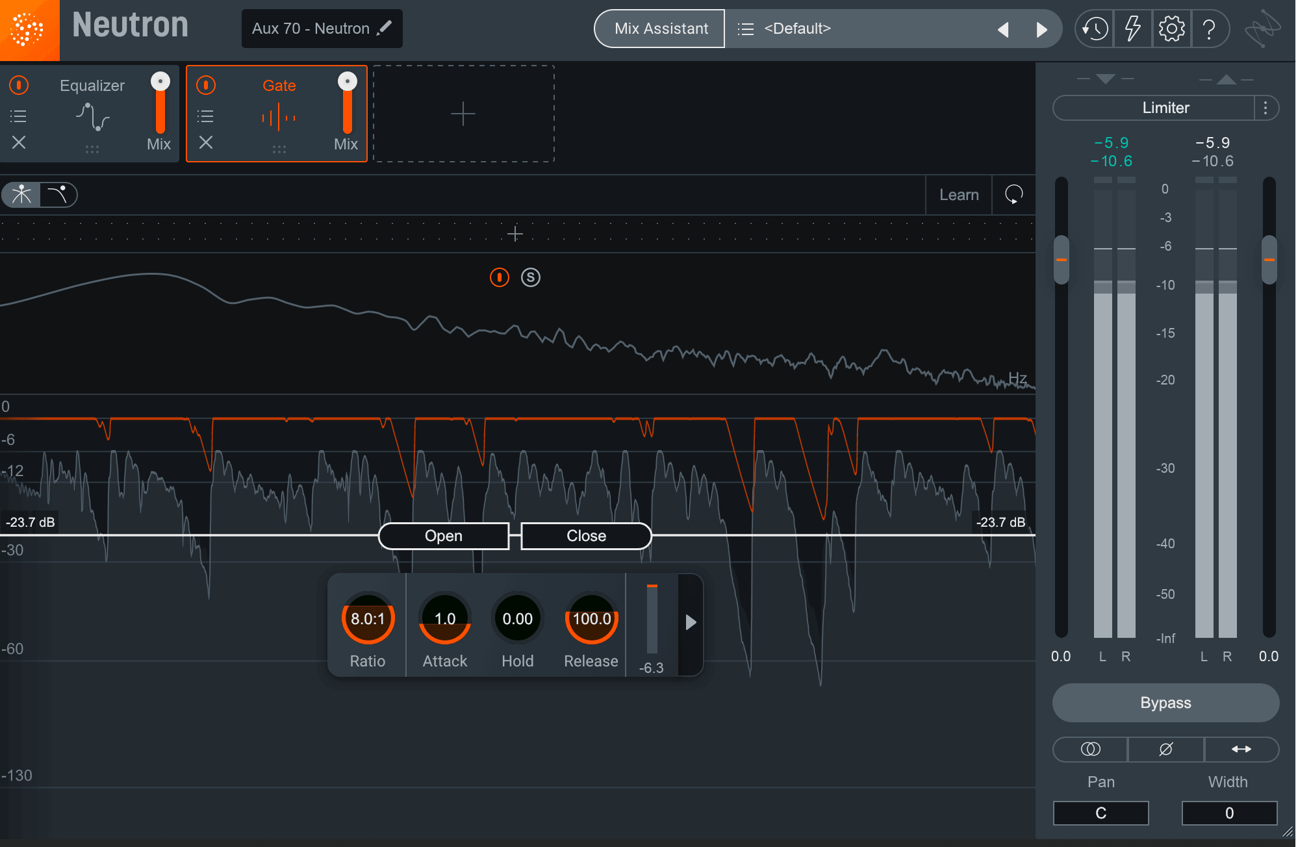This screenshot has height=847, width=1298.
Task: Adjust the Ratio knob set to 8.0:1
Action: pyautogui.click(x=368, y=618)
